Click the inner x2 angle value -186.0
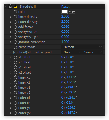Screen dimensions: 109x120 pos(70,82)
